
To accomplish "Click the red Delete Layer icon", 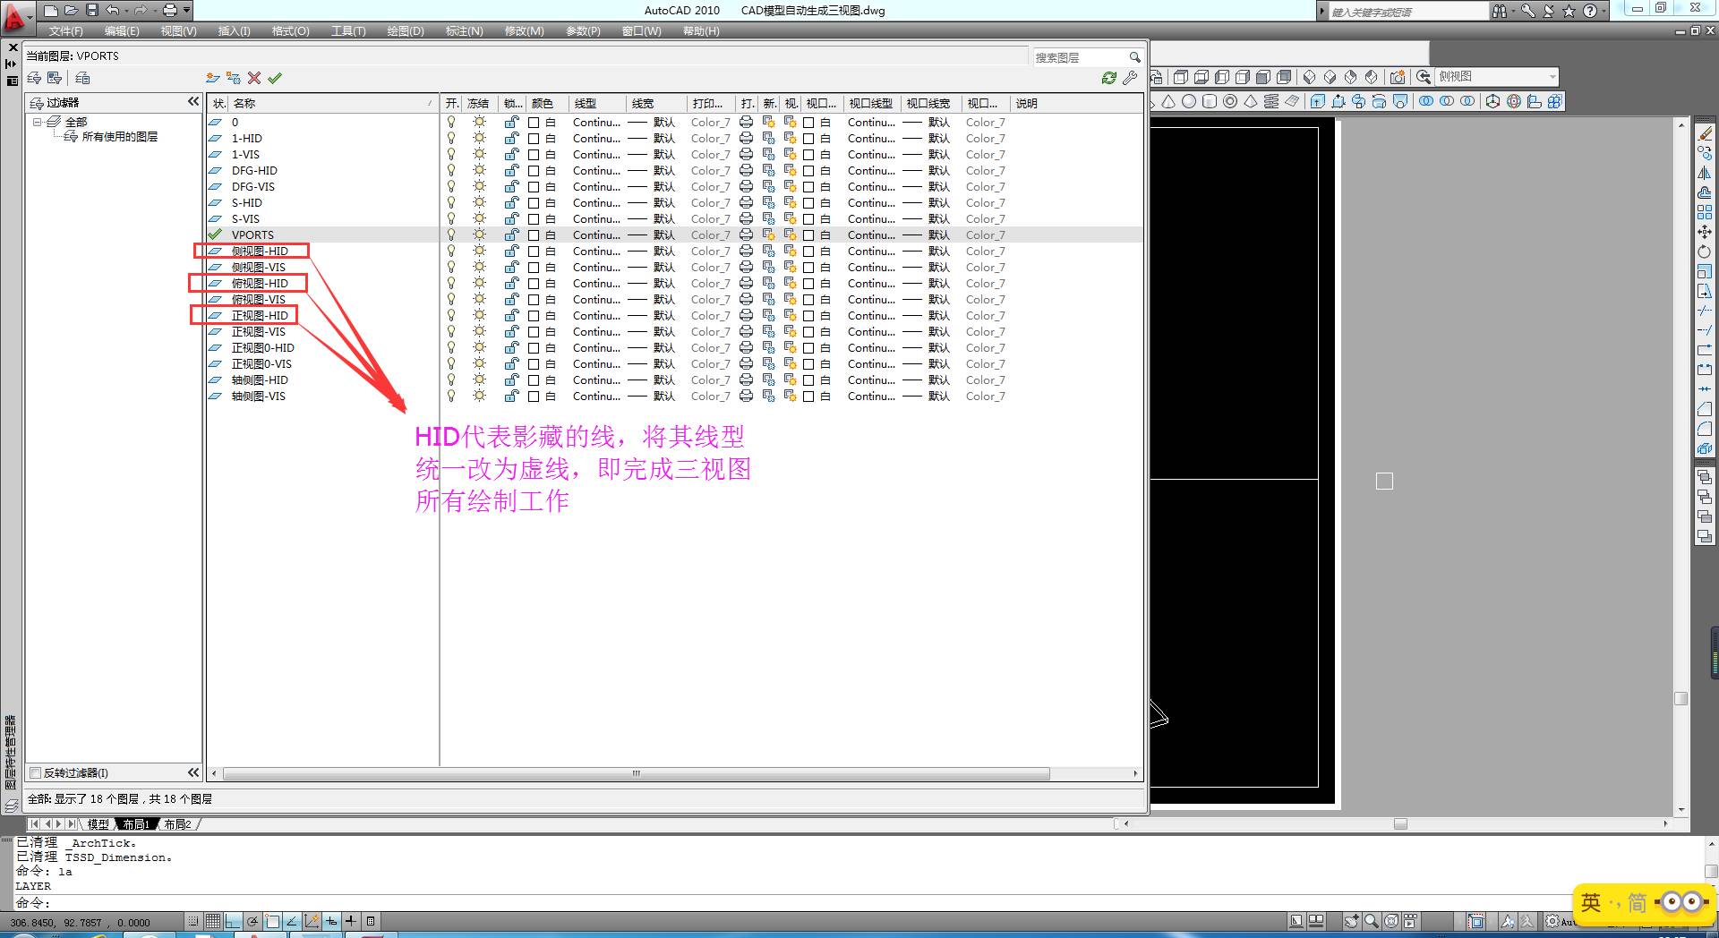I will 254,78.
